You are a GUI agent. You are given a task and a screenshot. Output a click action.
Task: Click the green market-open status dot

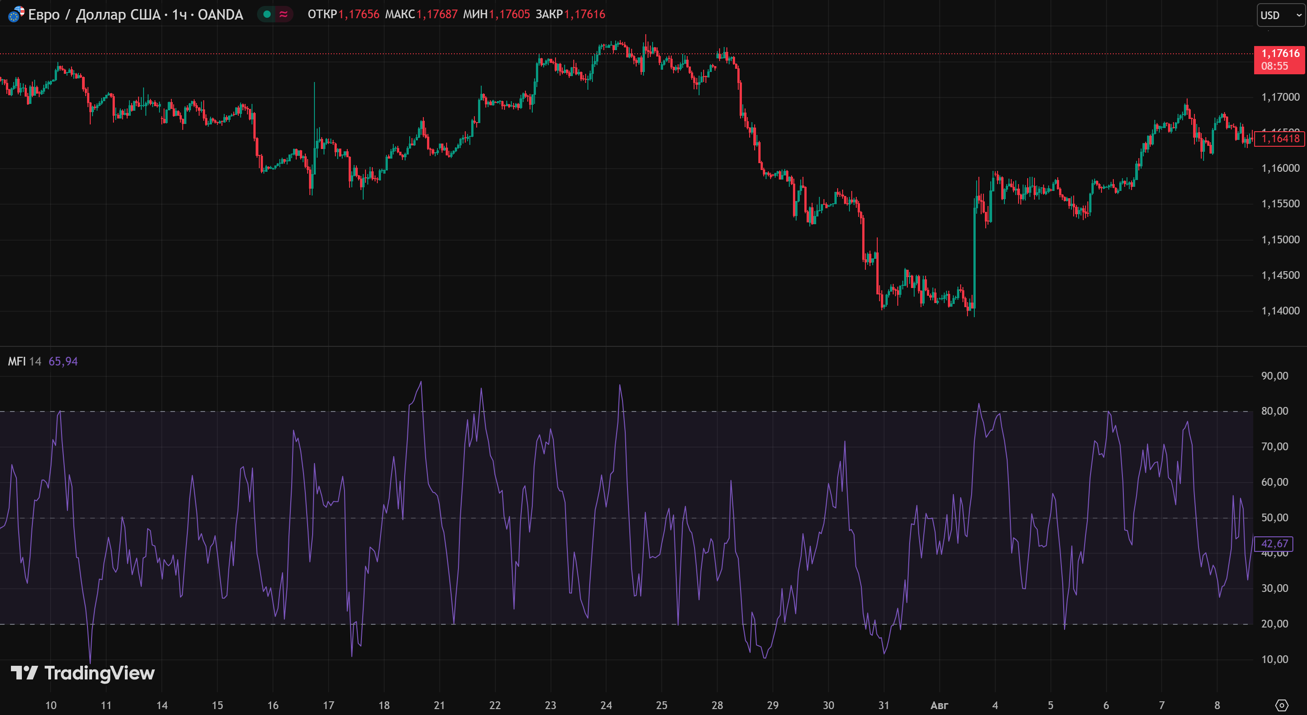(267, 14)
